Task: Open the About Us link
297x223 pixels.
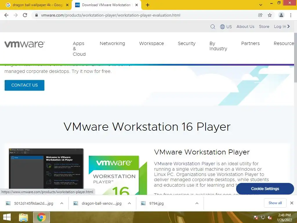Action: click(x=245, y=26)
